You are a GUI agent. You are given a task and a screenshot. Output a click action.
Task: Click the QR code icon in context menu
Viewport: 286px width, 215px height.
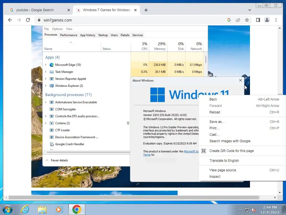[x=204, y=151]
